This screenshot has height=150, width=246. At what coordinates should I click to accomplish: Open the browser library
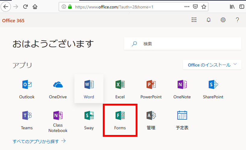coord(232,7)
